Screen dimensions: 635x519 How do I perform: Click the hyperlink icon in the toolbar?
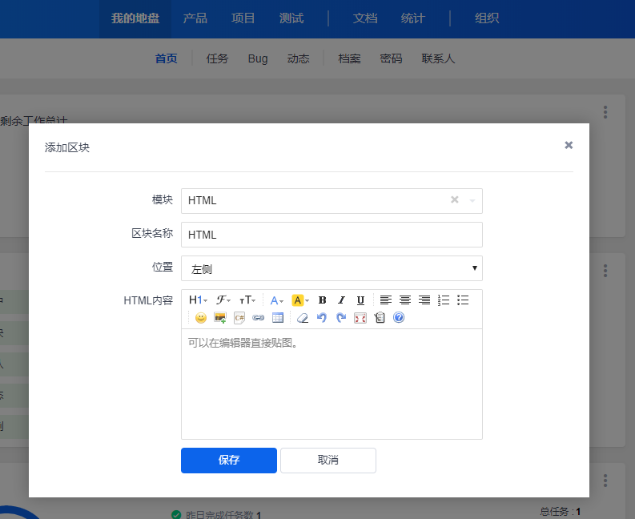[258, 318]
